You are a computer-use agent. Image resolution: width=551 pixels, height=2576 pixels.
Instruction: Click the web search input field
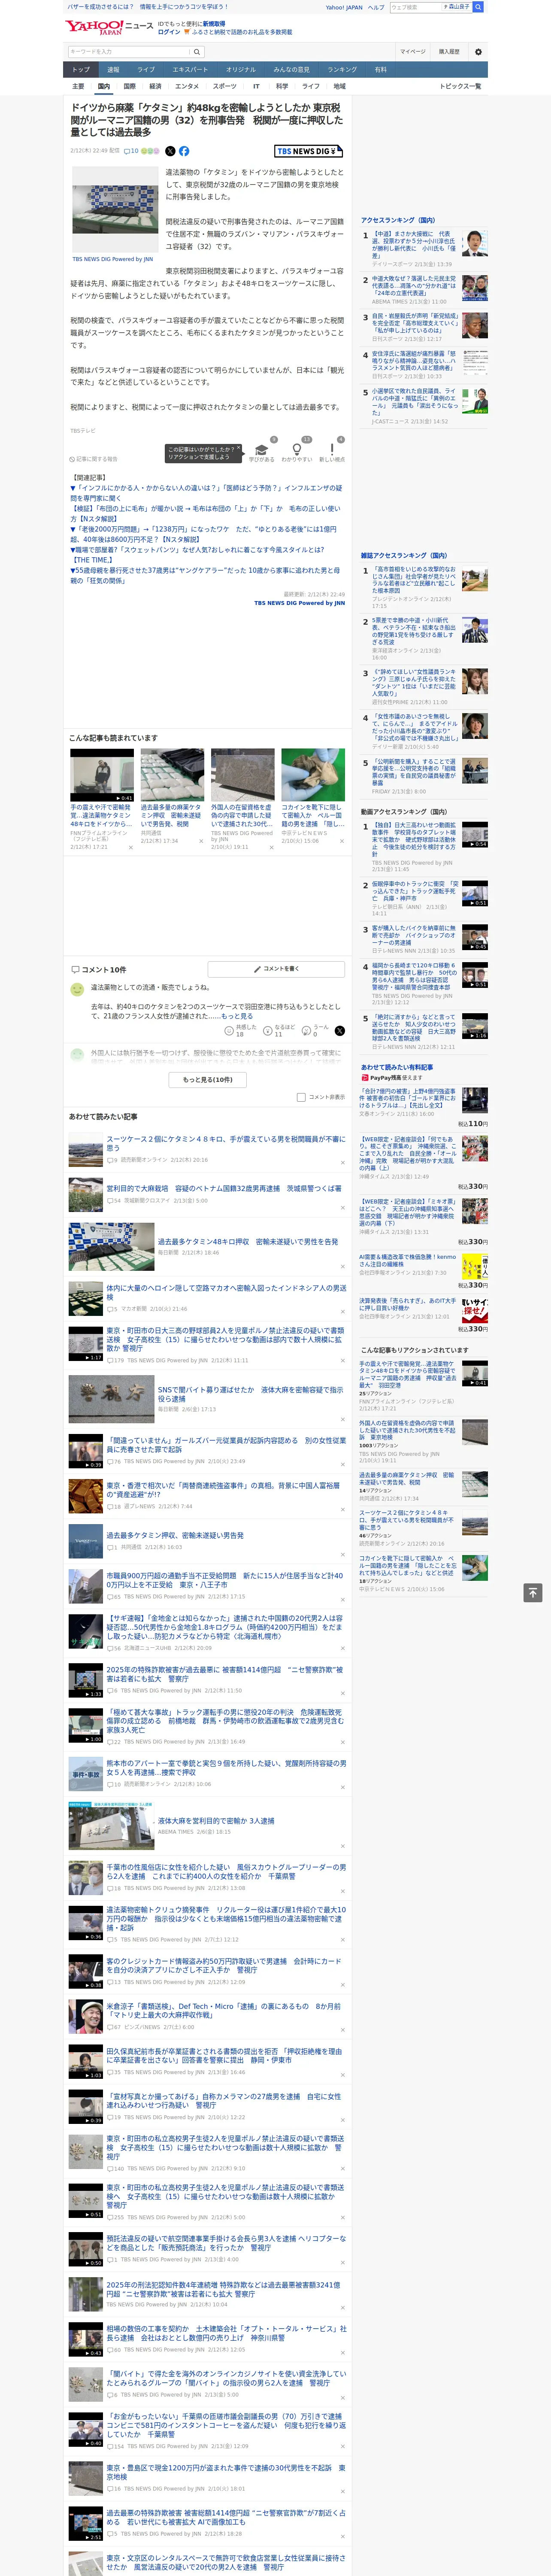(x=416, y=7)
